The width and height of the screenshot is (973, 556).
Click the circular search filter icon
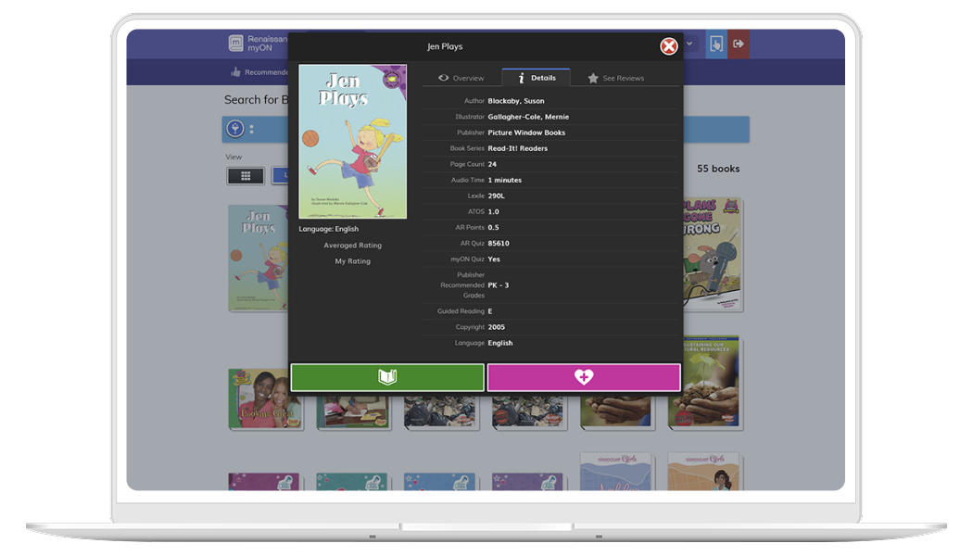point(235,129)
